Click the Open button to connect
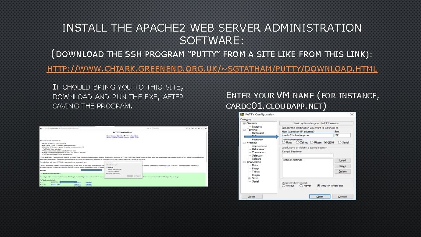Viewport: 421px width, 237px height. tap(320, 197)
